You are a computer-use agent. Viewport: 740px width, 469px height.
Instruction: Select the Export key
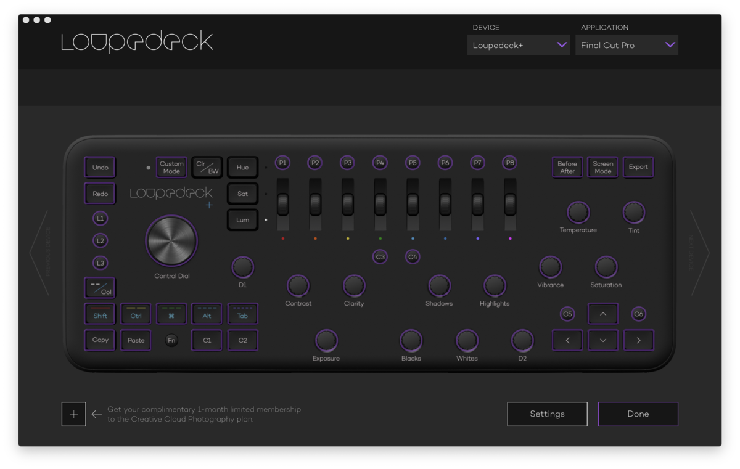(638, 168)
